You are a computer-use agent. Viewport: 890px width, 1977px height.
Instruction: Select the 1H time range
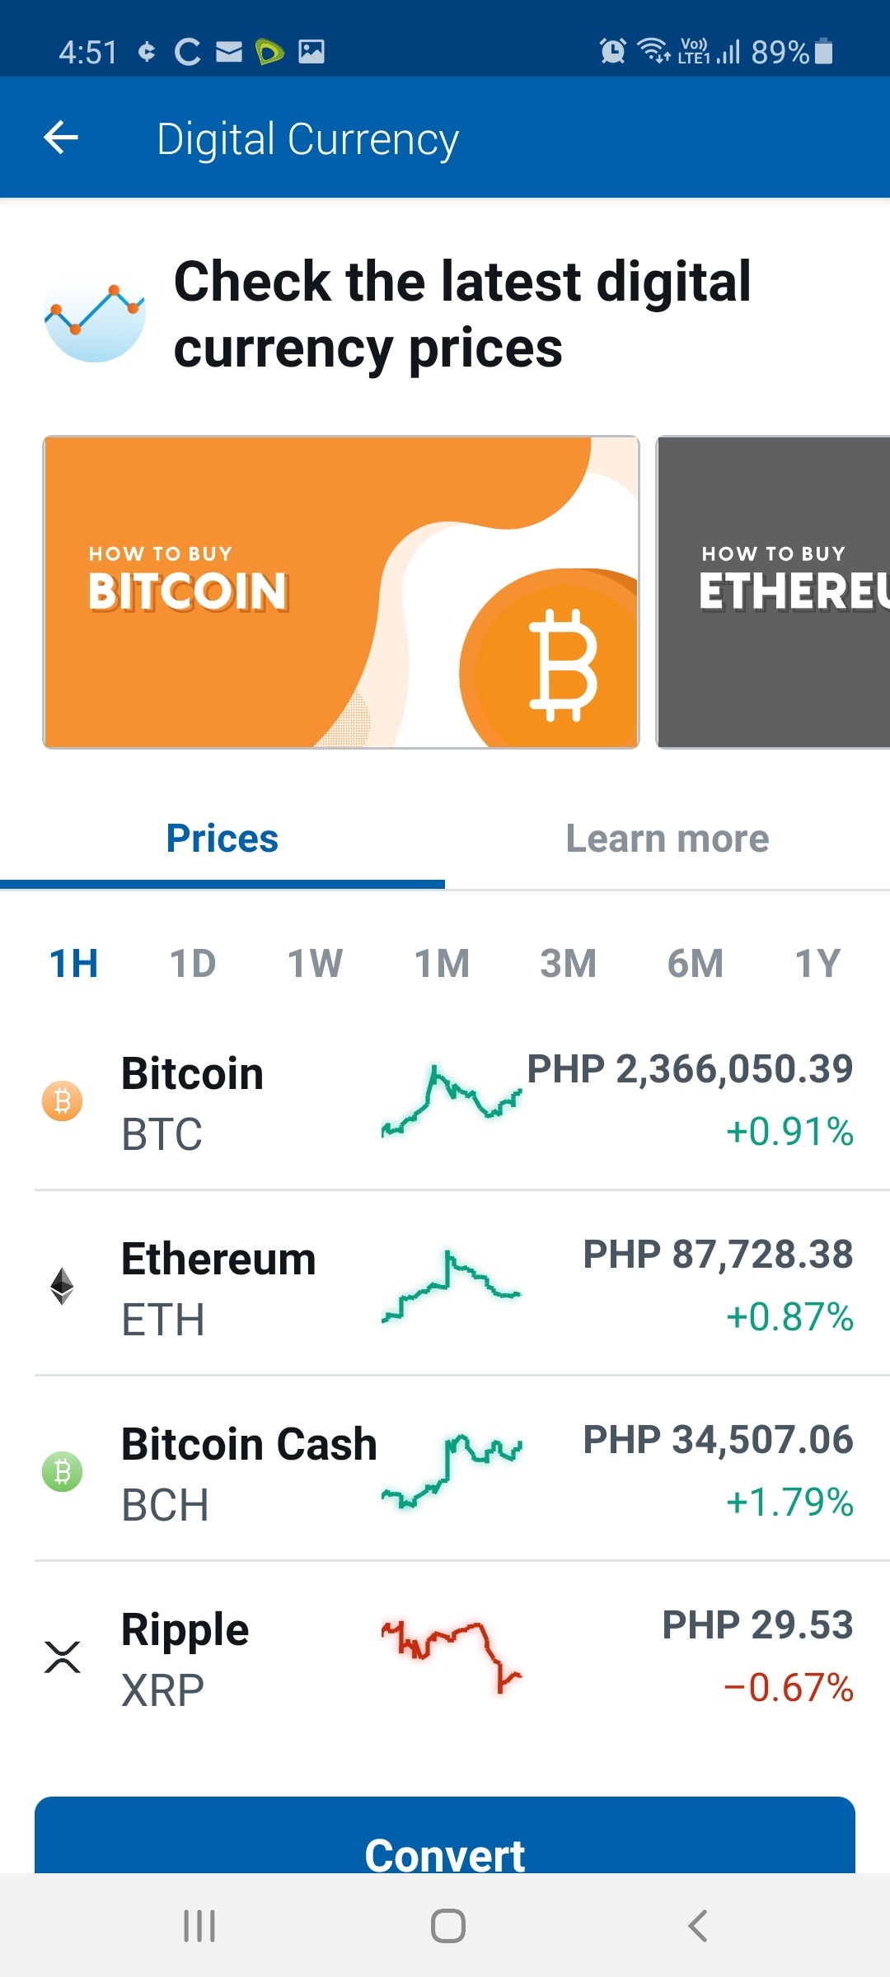click(74, 963)
